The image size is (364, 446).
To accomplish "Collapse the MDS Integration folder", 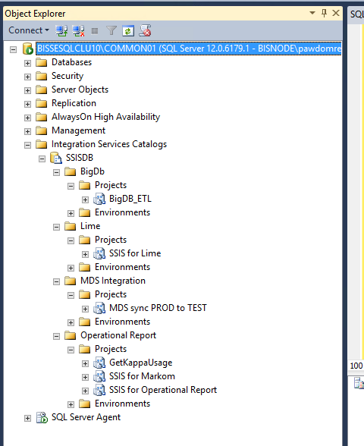I will pos(57,281).
